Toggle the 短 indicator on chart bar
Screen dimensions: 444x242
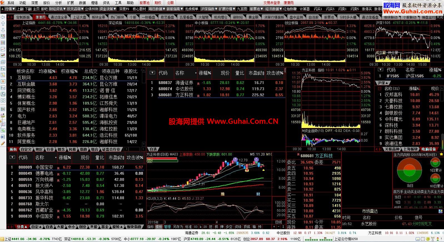pyautogui.click(x=211, y=227)
